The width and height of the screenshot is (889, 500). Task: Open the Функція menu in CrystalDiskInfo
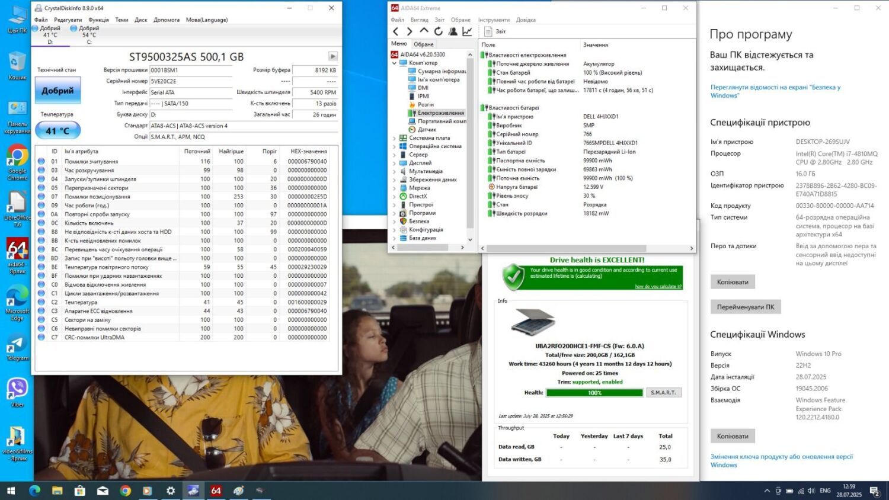coord(98,20)
